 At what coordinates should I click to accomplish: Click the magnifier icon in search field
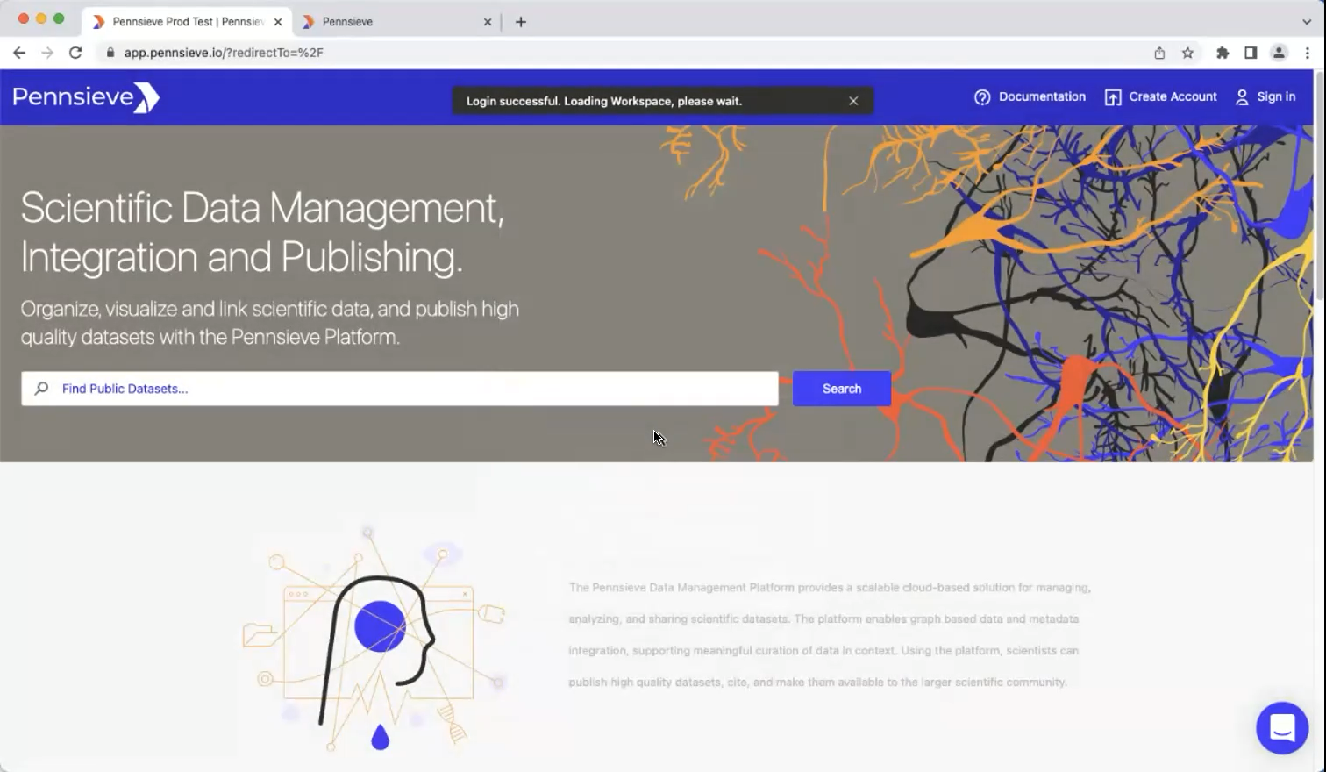click(x=41, y=389)
